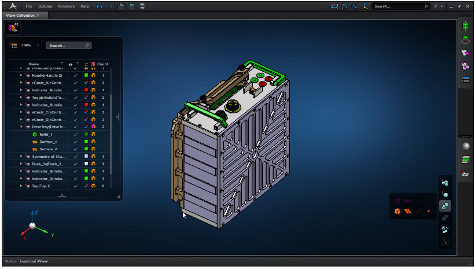Click the coordinate triad icon in top bar
This screenshot has height=270, width=475.
[x=364, y=6]
